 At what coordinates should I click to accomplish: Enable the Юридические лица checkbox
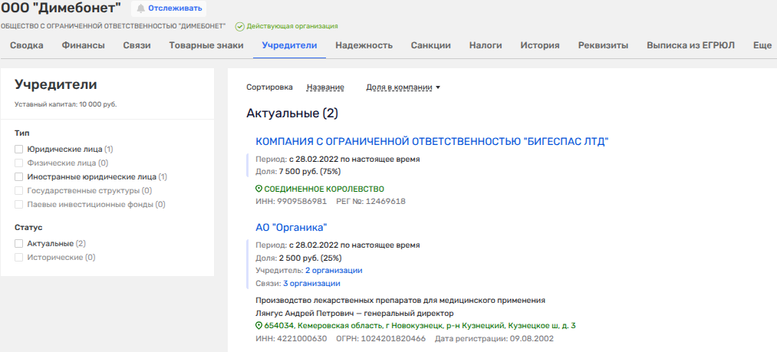[19, 150]
